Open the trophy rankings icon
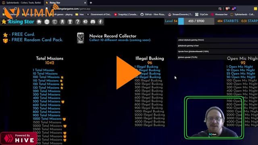Viewport: 258px width, 145px height. [x=70, y=22]
